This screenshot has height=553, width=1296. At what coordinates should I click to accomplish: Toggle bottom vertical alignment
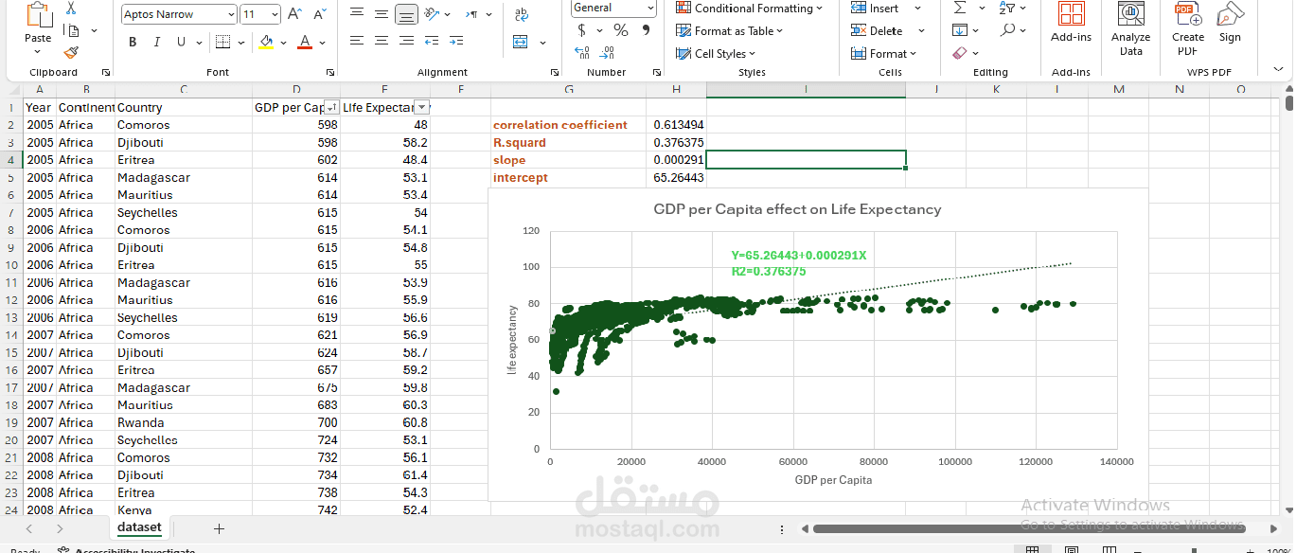406,14
